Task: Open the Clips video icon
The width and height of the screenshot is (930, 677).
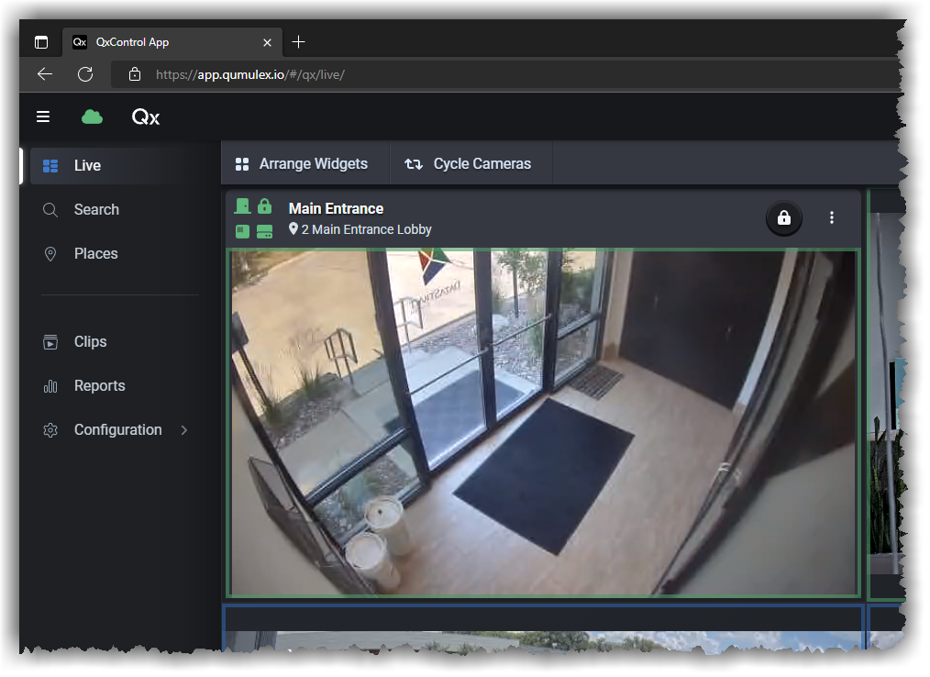Action: pyautogui.click(x=50, y=341)
